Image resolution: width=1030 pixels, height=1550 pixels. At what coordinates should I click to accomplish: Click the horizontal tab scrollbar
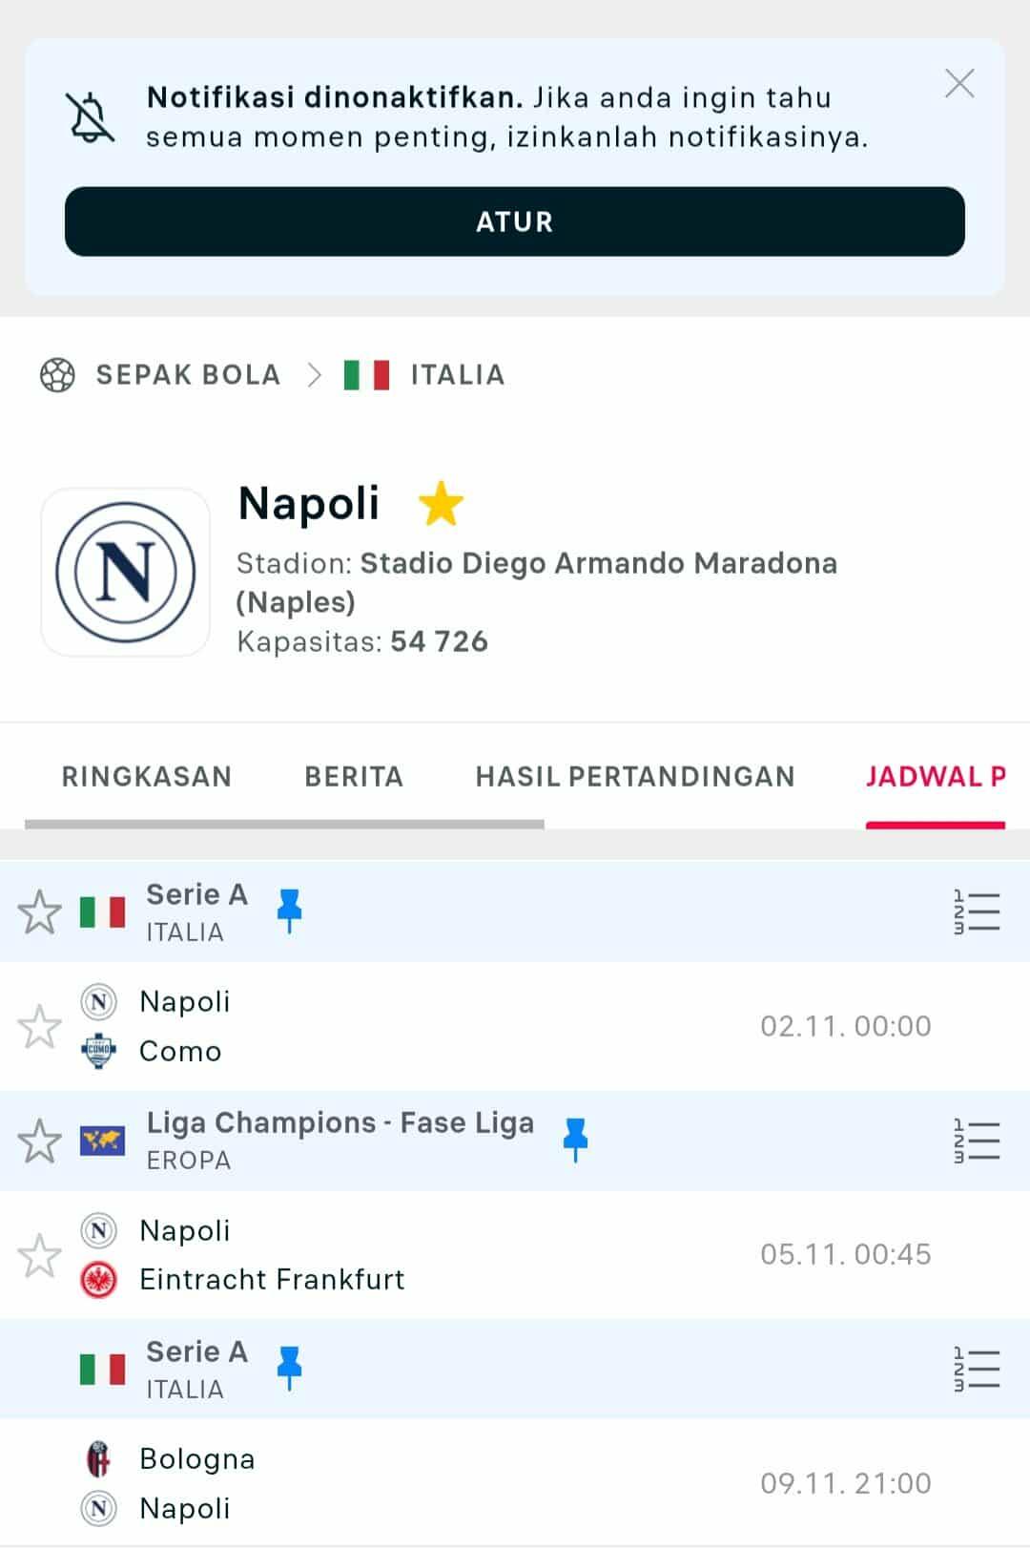point(284,824)
